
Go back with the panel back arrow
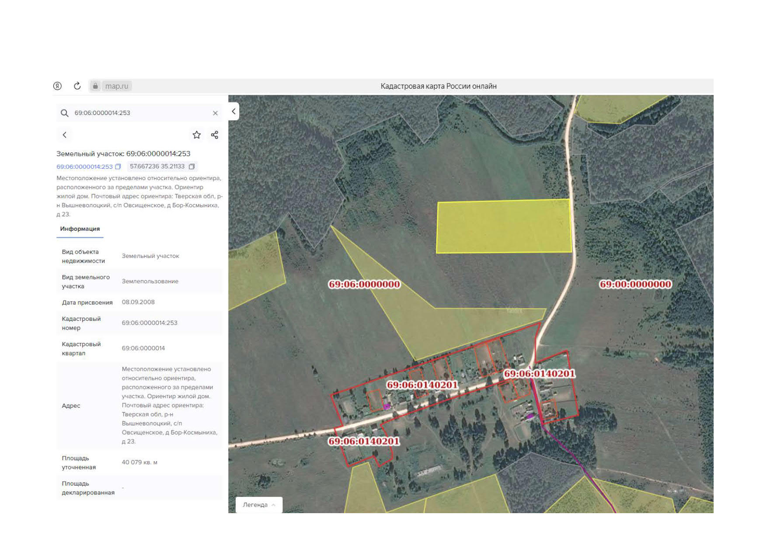tap(65, 135)
